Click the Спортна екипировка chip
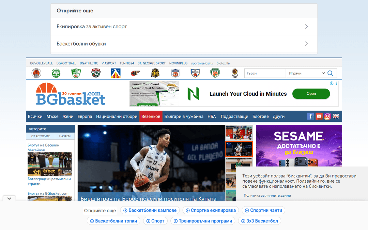 [211, 210]
